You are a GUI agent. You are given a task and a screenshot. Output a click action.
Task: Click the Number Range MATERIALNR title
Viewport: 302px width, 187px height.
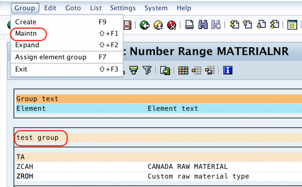209,51
